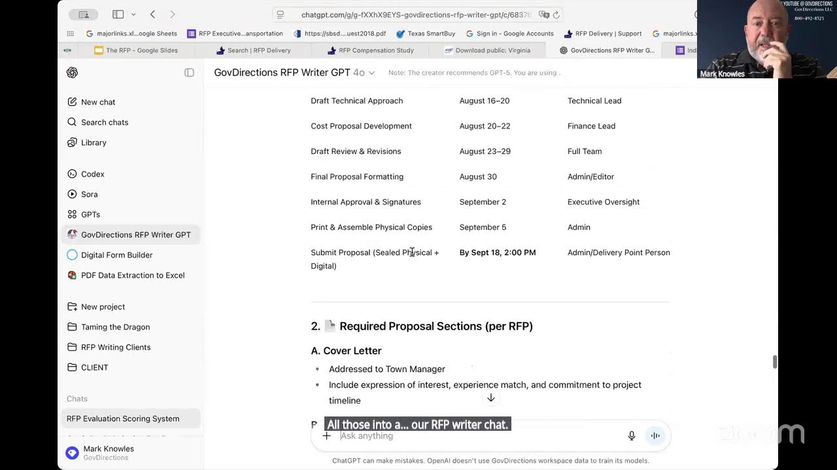This screenshot has height=470, width=837.
Task: Click 'Print & Assemble Physical Copies' cell
Action: point(371,227)
